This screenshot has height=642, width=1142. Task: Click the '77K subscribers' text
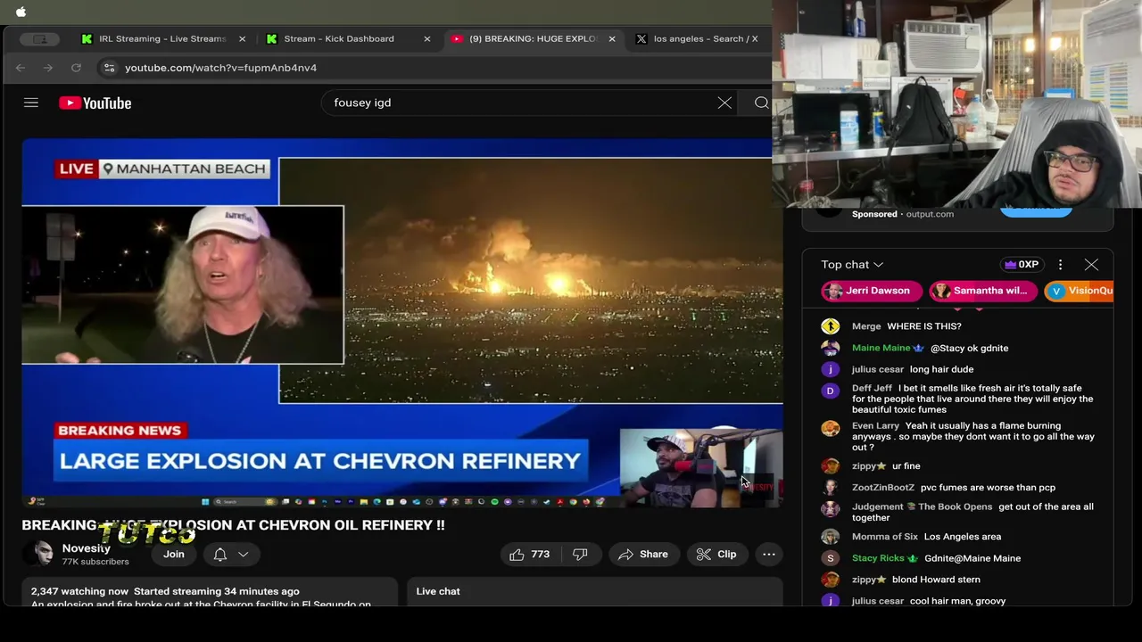[95, 562]
